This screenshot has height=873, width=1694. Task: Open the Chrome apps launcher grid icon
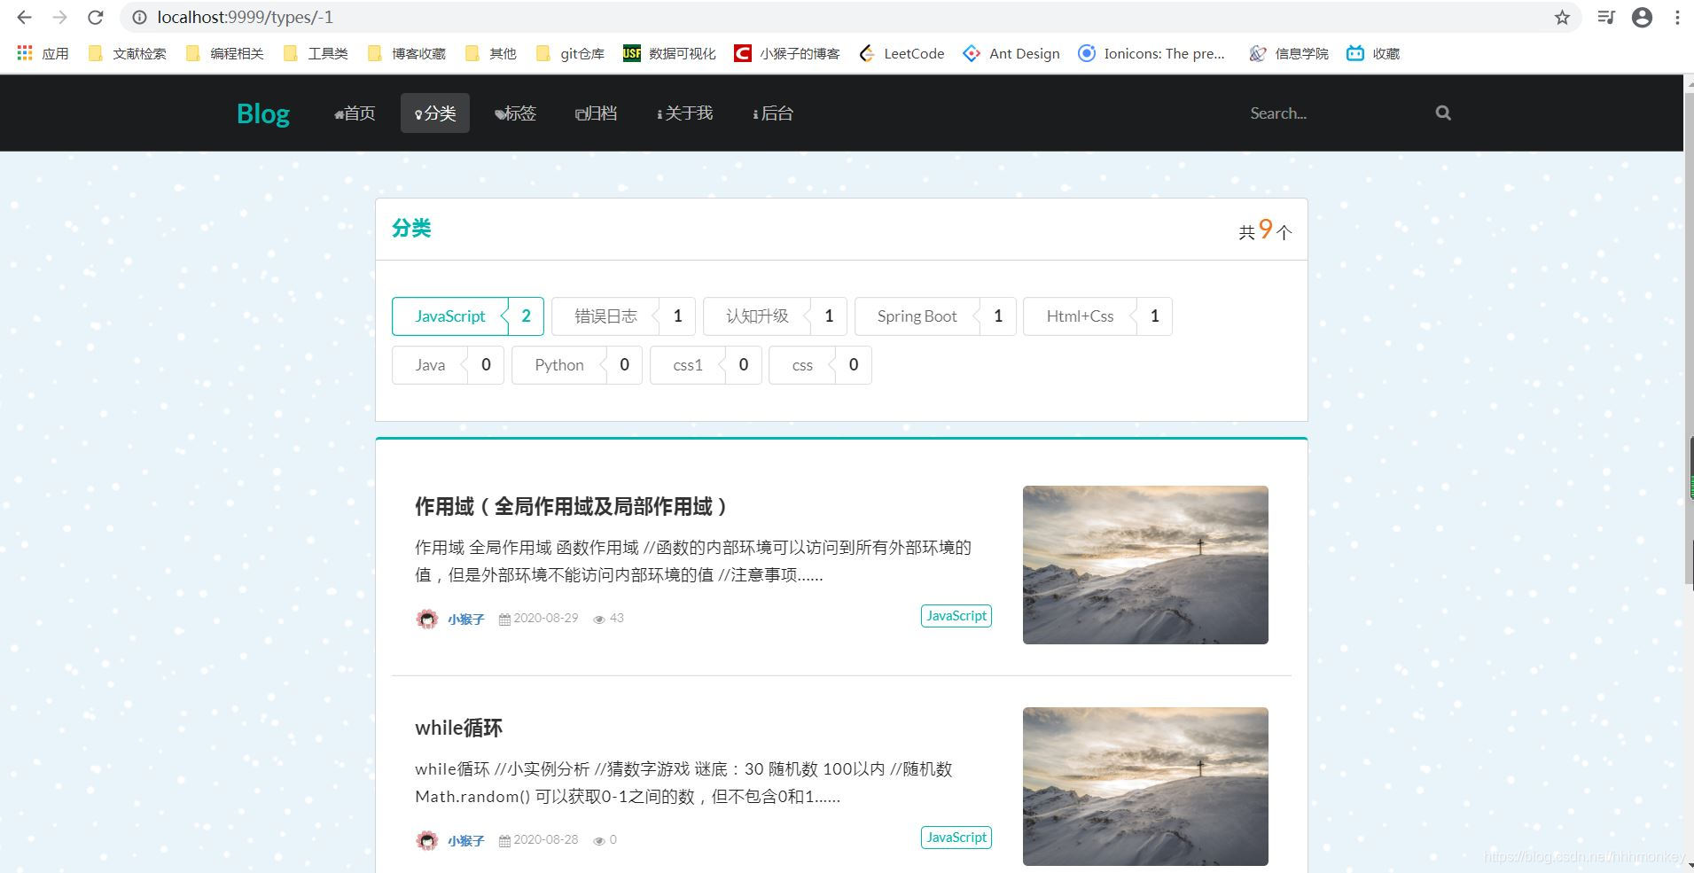[24, 53]
